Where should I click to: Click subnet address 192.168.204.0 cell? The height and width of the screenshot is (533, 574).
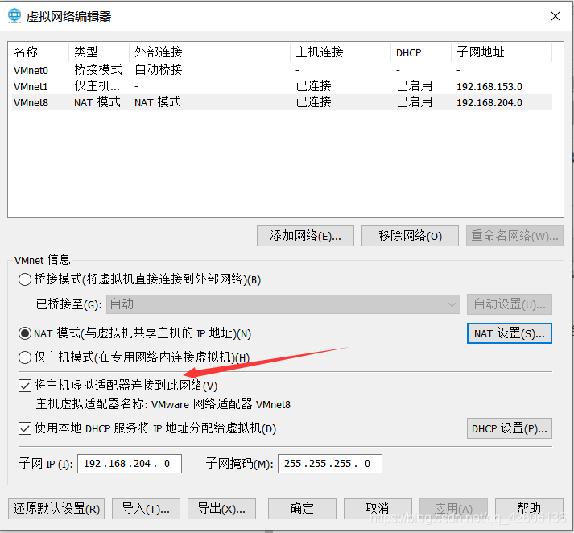[x=489, y=102]
